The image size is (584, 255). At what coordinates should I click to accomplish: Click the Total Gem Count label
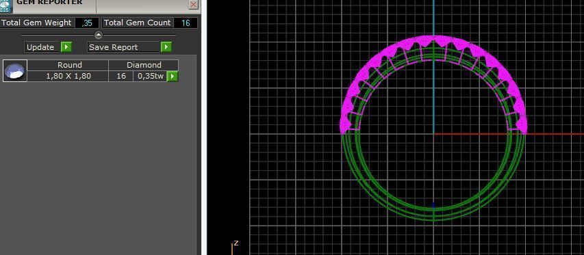[x=138, y=23]
